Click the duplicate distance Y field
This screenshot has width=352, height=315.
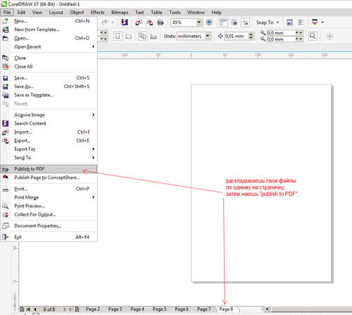click(281, 39)
